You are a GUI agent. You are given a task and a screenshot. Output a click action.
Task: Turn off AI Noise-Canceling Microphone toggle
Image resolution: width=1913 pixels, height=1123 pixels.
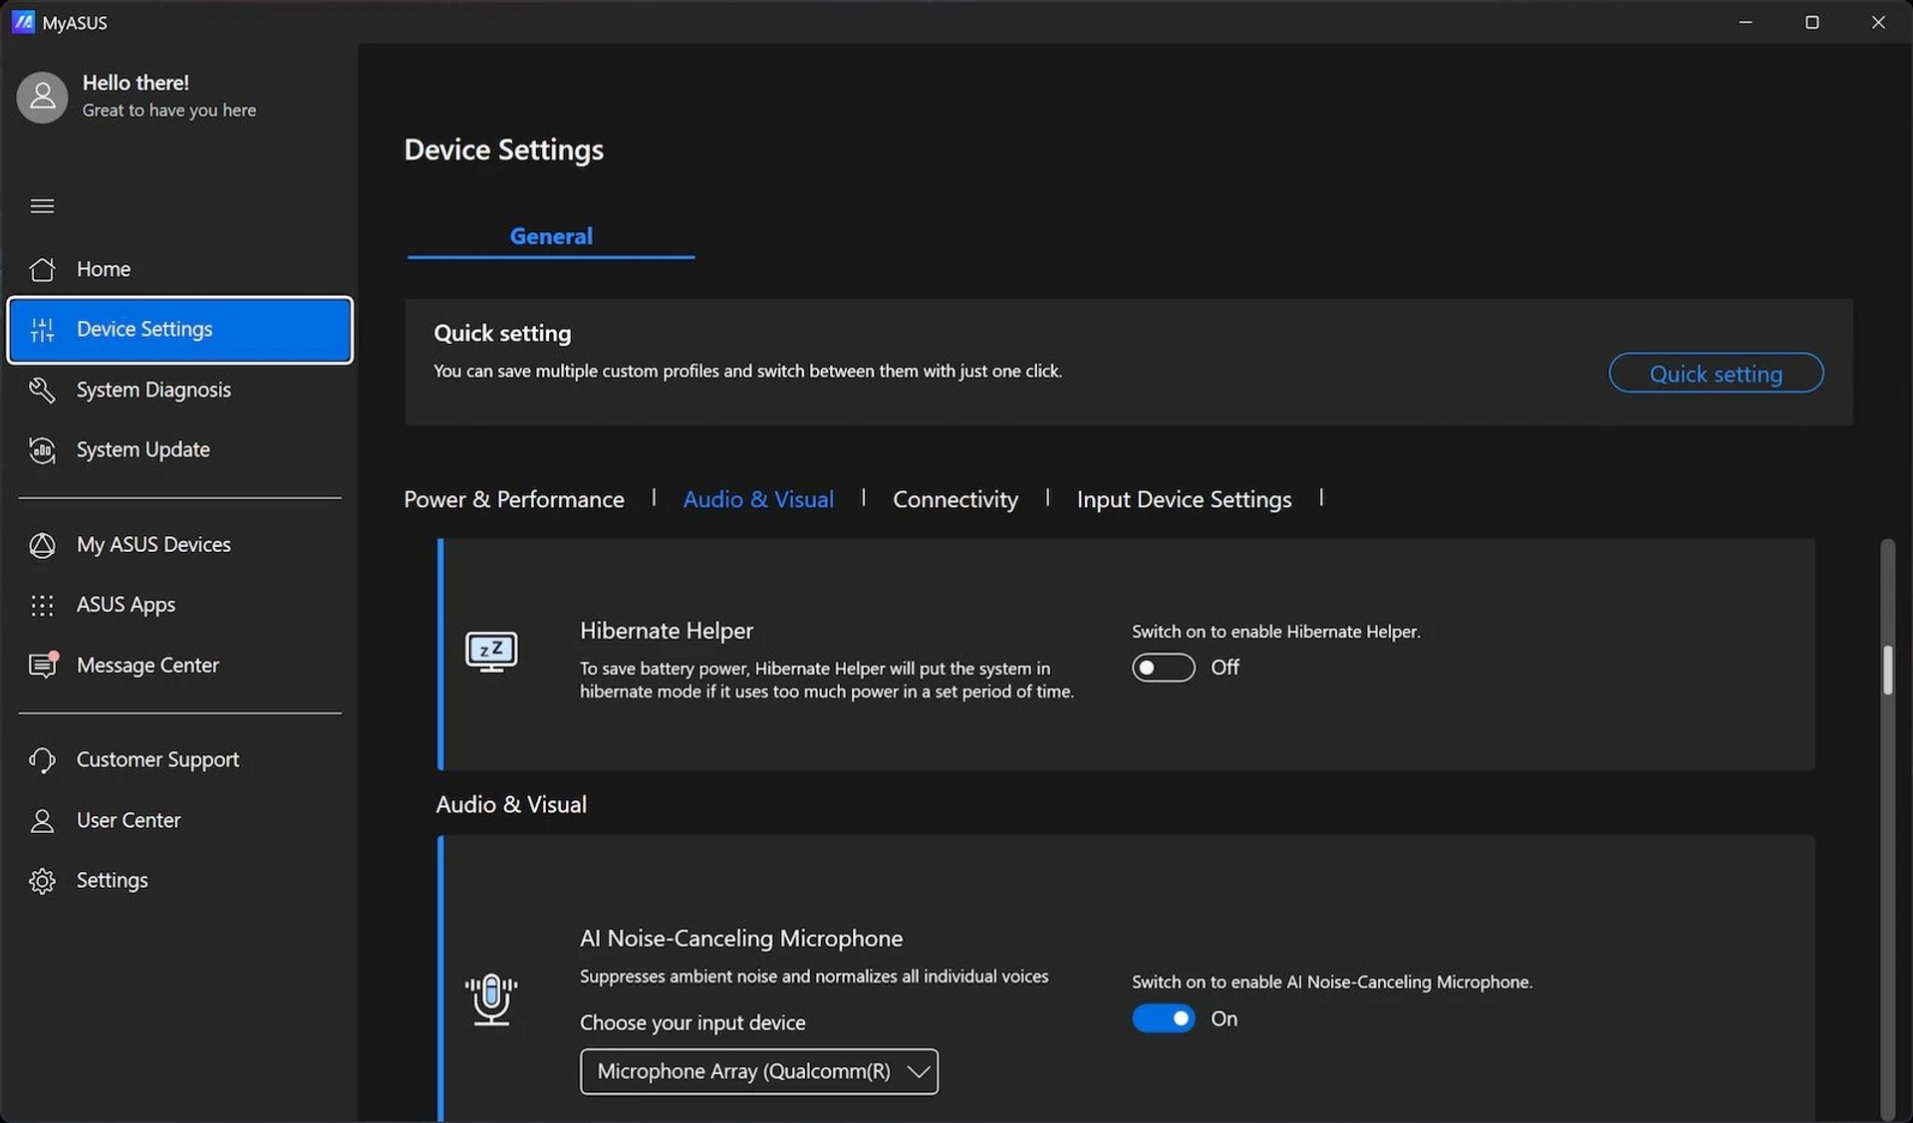tap(1163, 1018)
